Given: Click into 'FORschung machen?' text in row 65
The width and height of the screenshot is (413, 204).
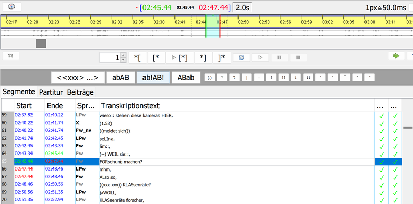Looking at the screenshot, I should click(121, 162).
